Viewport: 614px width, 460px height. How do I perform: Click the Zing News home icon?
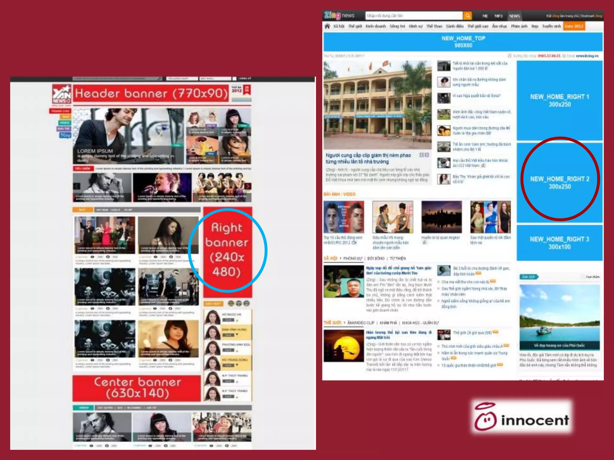click(327, 26)
